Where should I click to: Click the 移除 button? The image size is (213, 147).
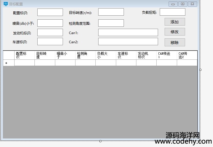[175, 42]
